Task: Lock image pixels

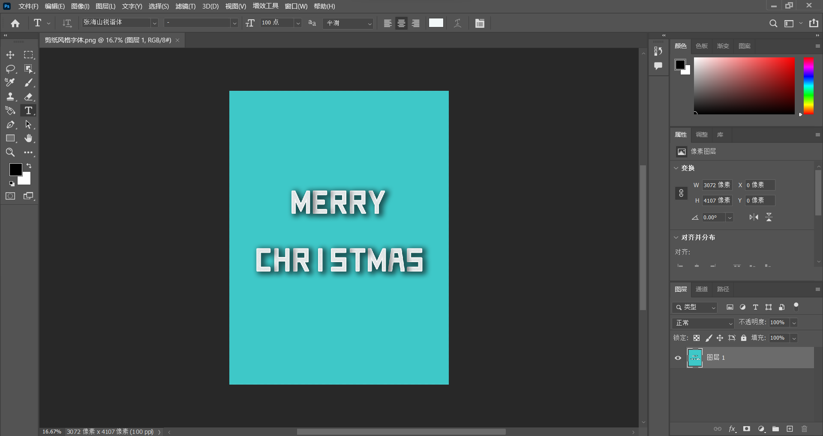Action: pyautogui.click(x=709, y=338)
